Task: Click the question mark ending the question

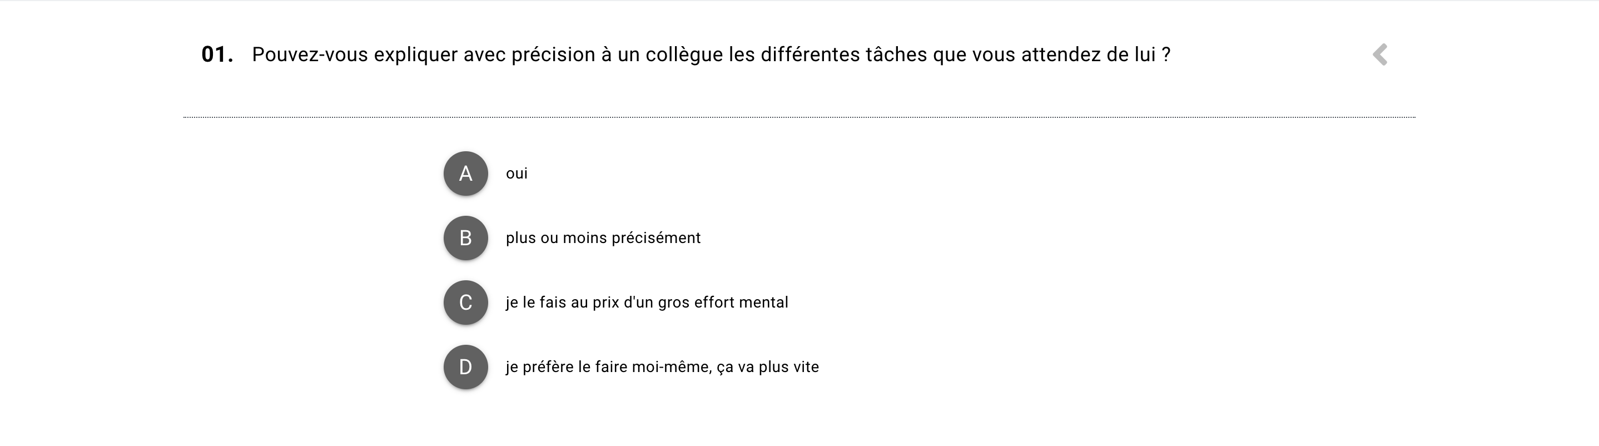Action: 1166,54
